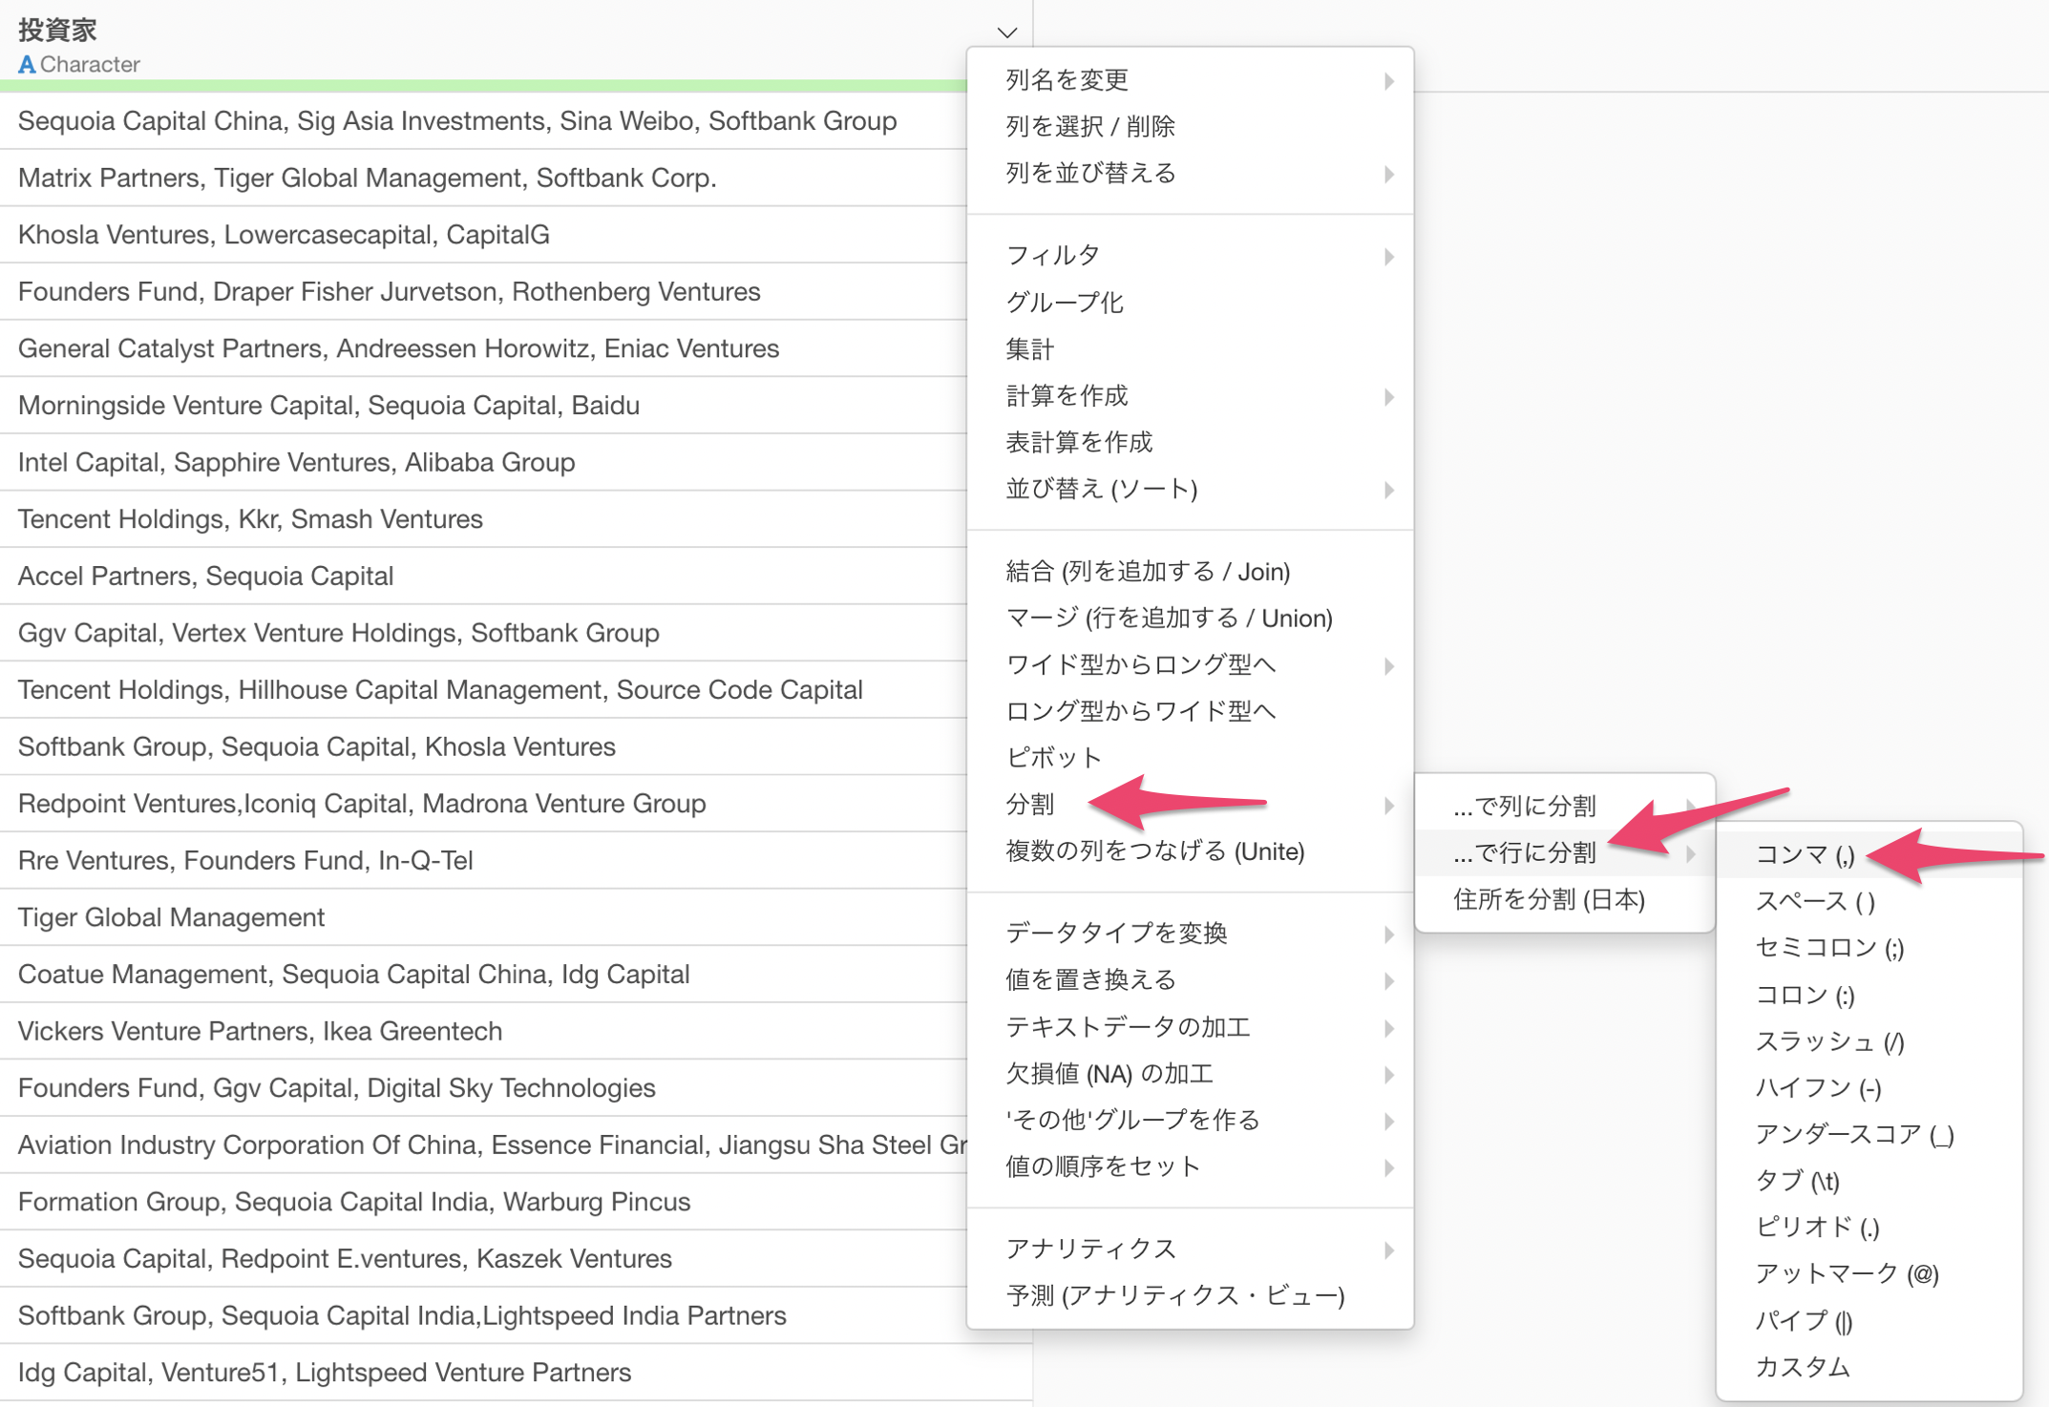
Task: Pick コロン (:) separator
Action: 1869,995
